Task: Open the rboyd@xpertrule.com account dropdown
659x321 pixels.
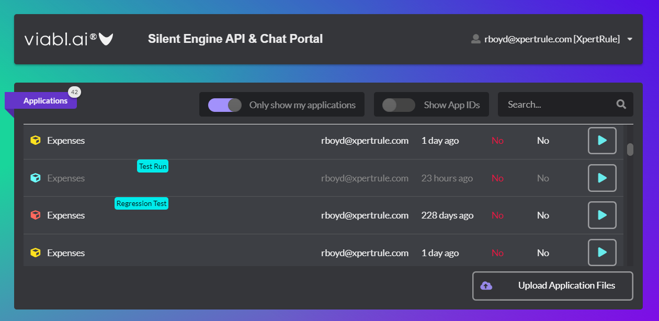Action: click(x=629, y=39)
